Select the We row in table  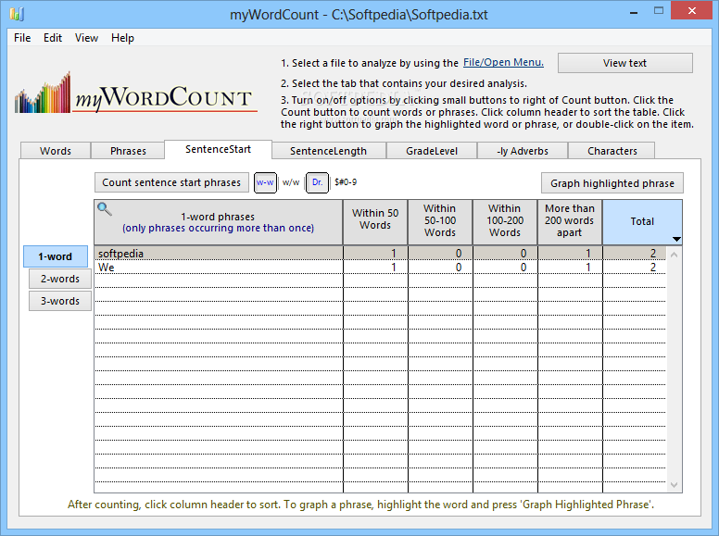click(x=380, y=268)
